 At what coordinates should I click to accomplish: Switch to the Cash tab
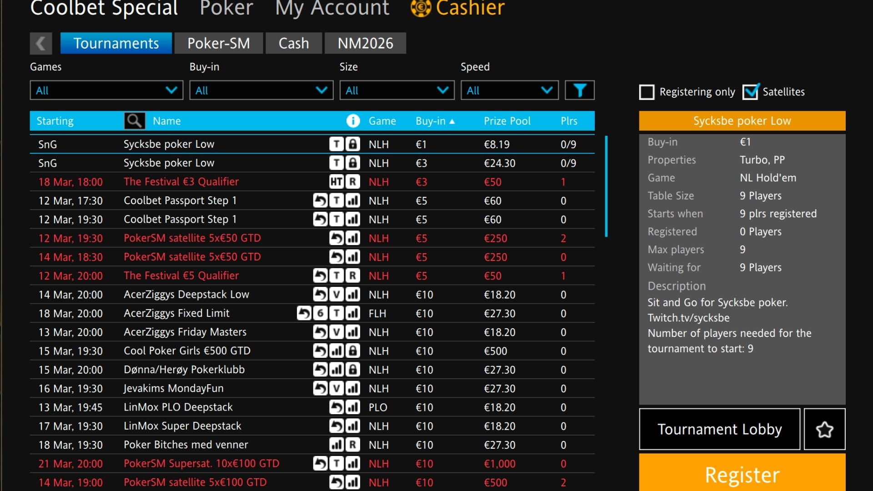click(294, 43)
